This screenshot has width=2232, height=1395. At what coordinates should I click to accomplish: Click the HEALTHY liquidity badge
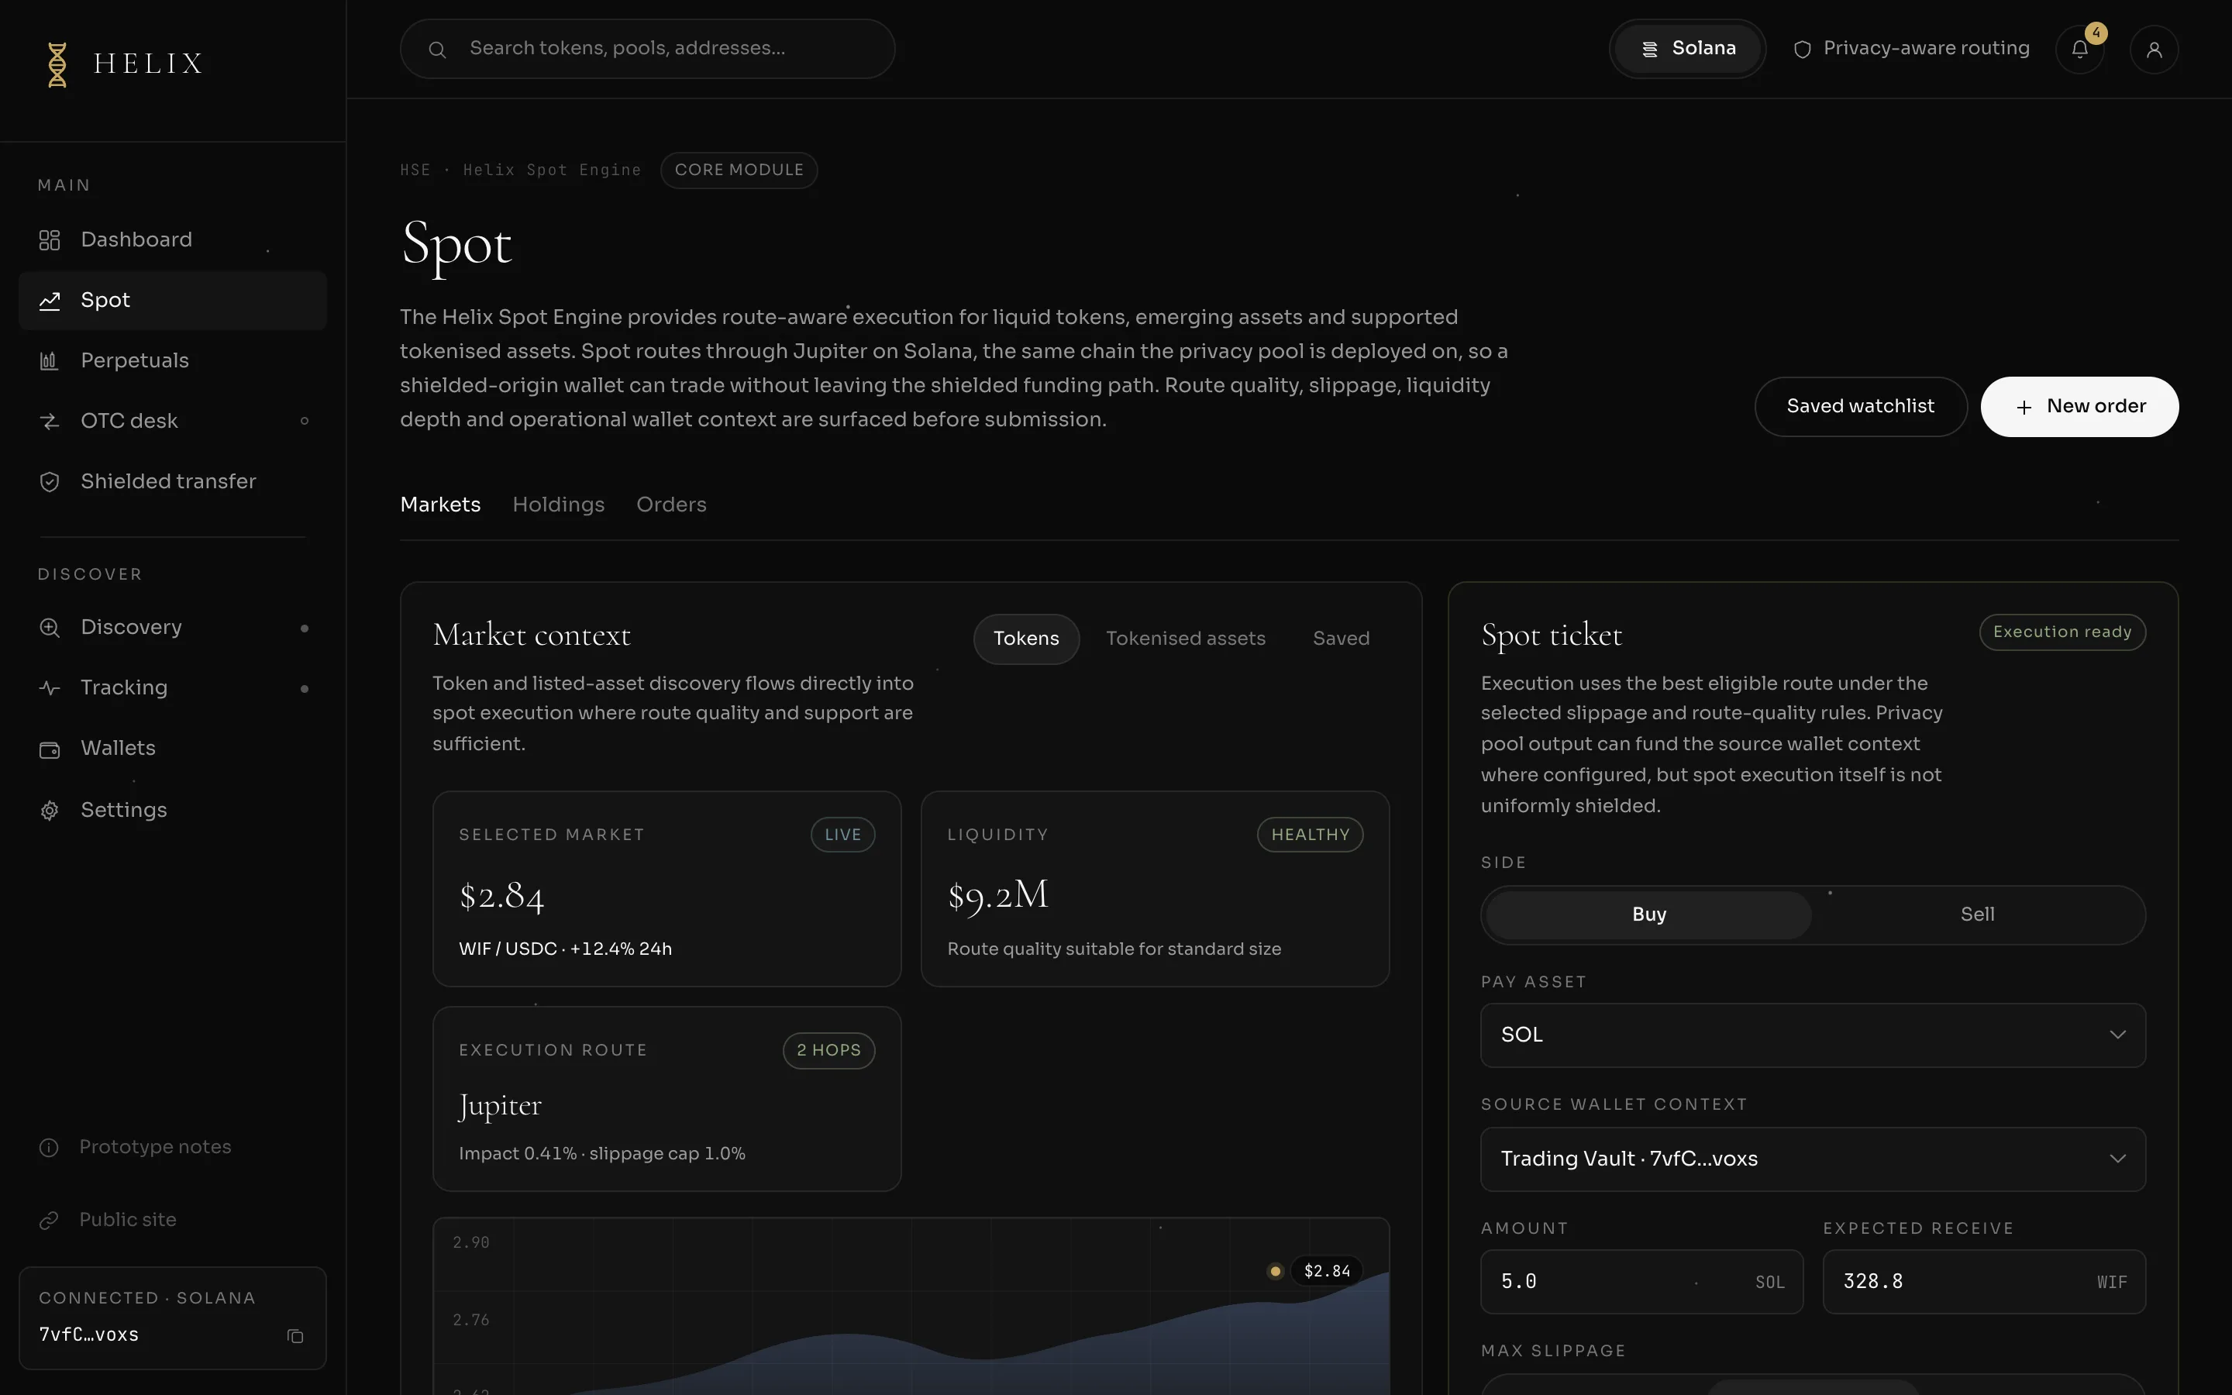[1310, 835]
